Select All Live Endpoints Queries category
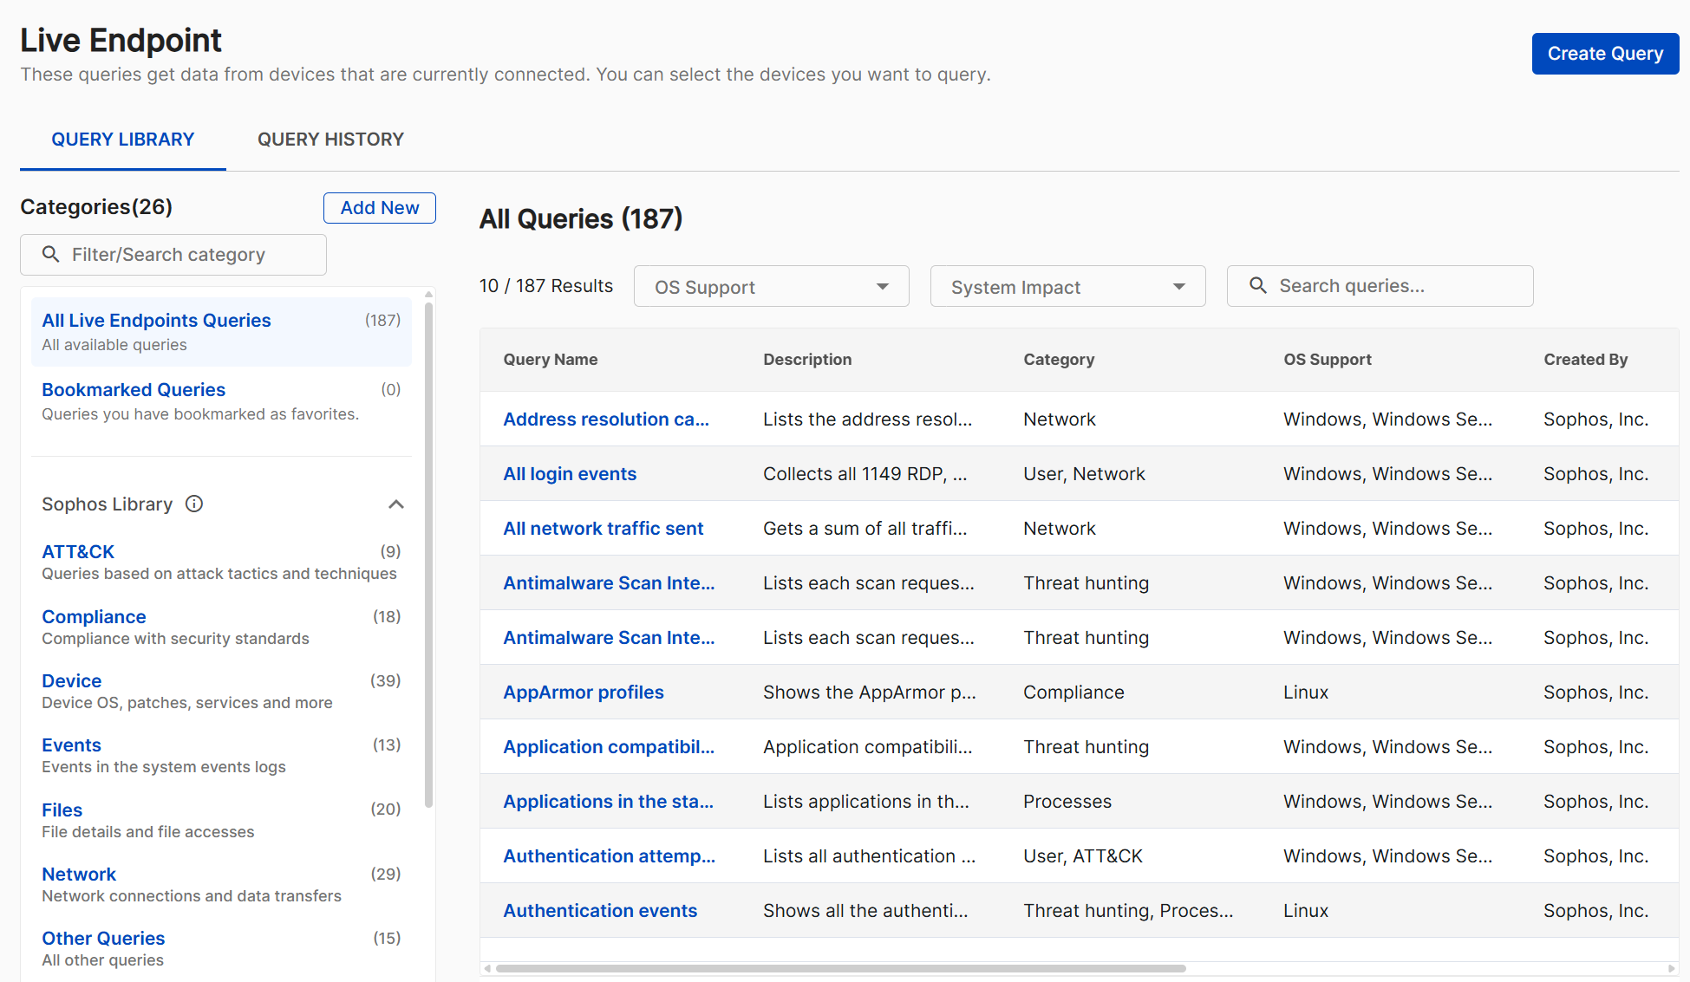The width and height of the screenshot is (1690, 982). pyautogui.click(x=221, y=332)
